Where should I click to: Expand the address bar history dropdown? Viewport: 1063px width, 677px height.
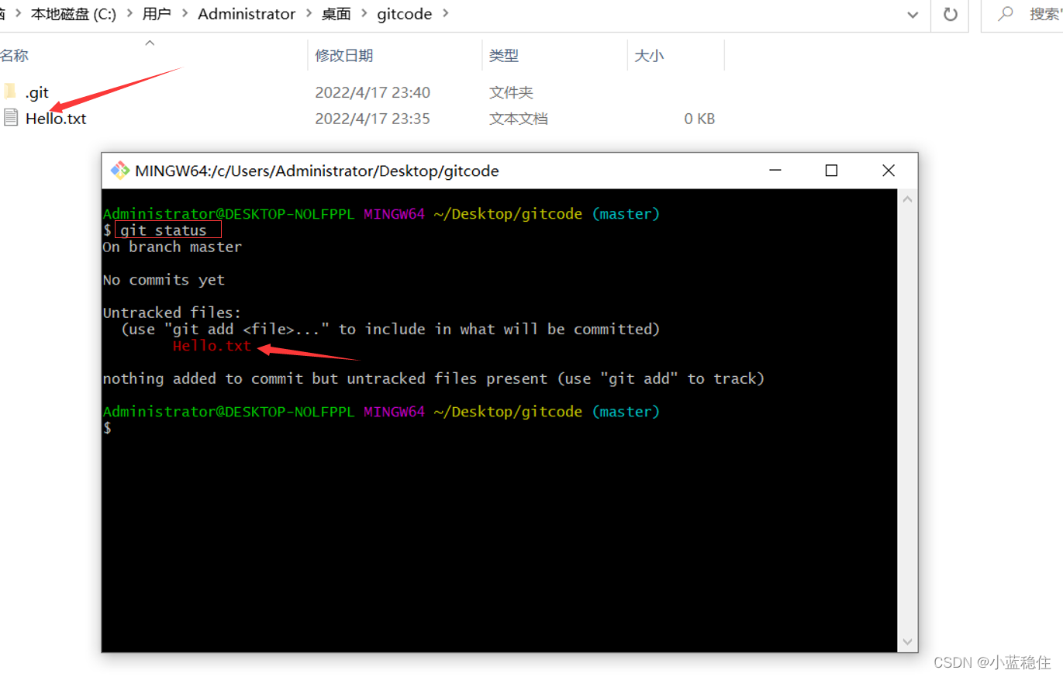point(912,14)
